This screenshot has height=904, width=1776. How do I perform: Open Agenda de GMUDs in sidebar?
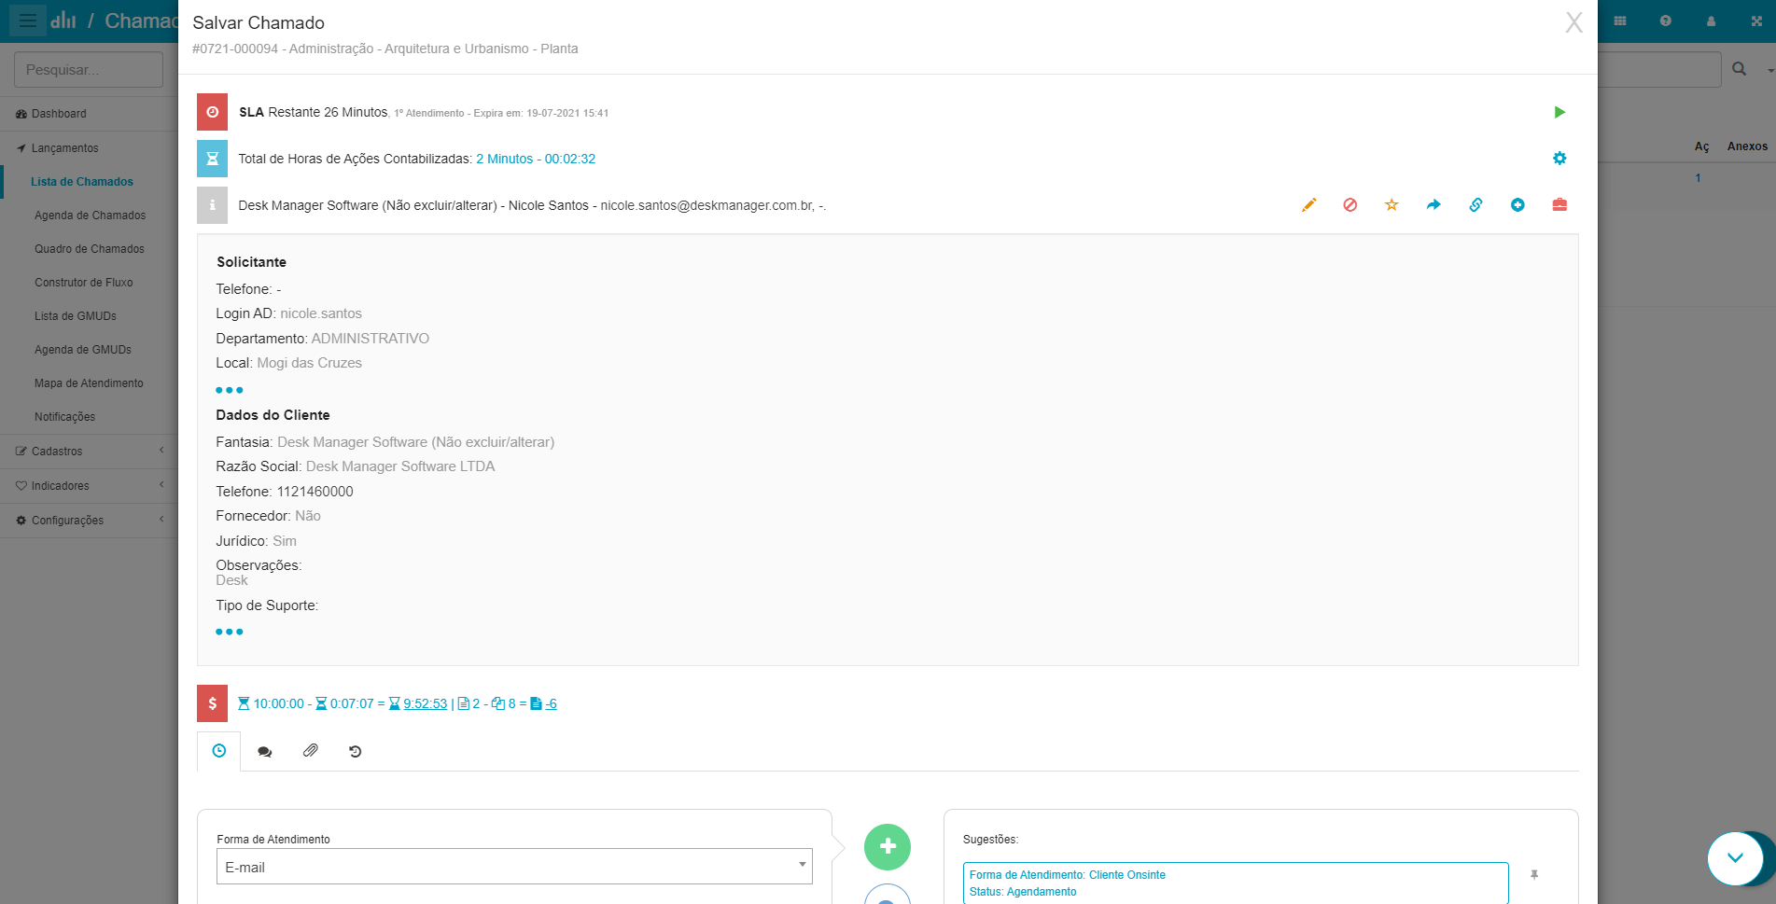[83, 350]
